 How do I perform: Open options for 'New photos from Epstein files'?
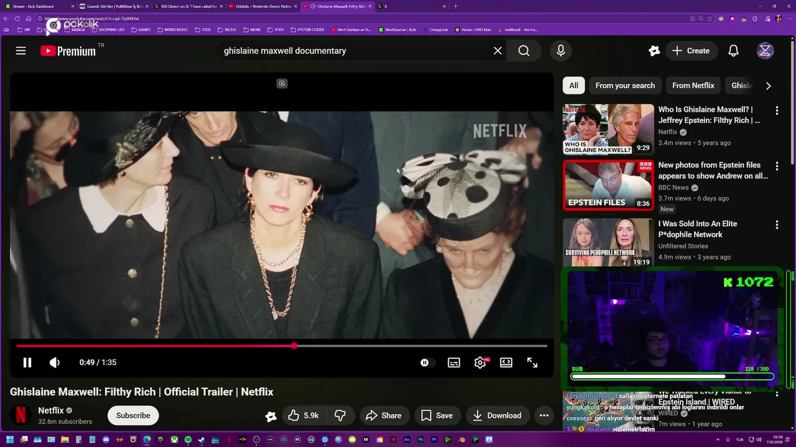click(x=777, y=166)
